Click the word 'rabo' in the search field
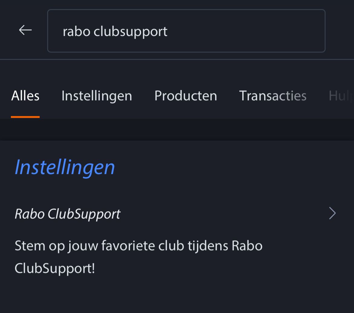354x313 pixels. point(77,31)
